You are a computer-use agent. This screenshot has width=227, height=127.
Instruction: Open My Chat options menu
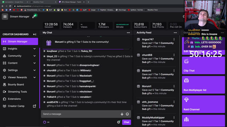pyautogui.click(x=128, y=33)
